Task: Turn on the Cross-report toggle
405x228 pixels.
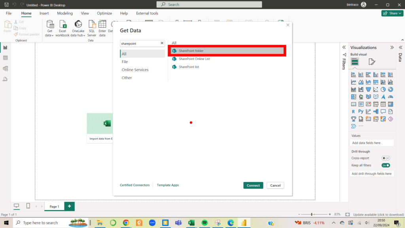Action: (x=385, y=158)
